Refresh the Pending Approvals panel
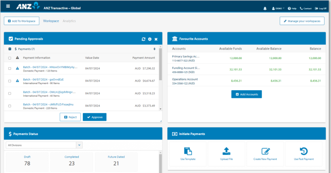331x173 pixels. [x=144, y=39]
